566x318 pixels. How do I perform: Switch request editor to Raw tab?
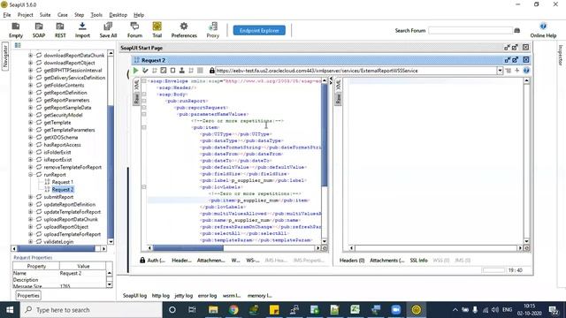136,98
